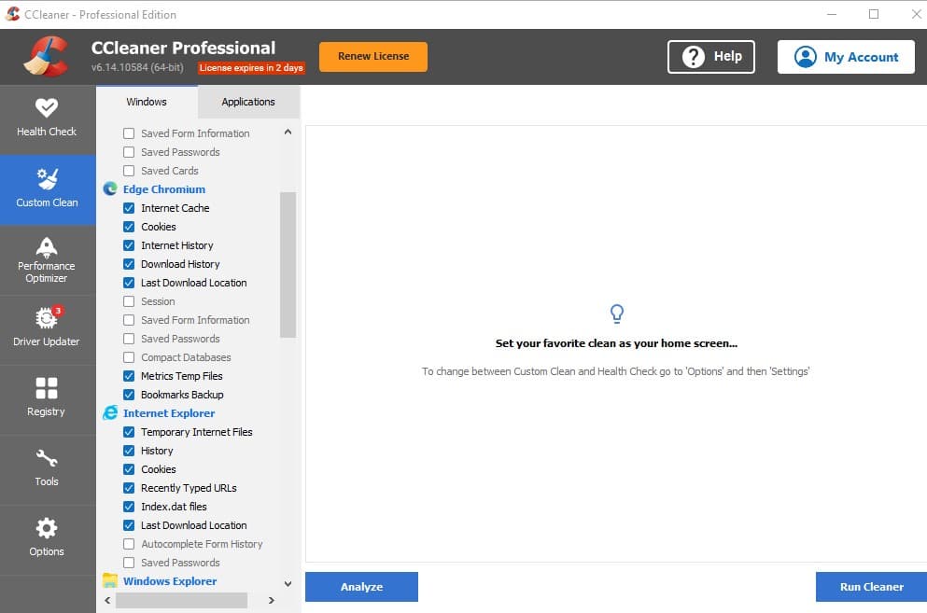Open Performance Optimizer rocket icon

[47, 247]
